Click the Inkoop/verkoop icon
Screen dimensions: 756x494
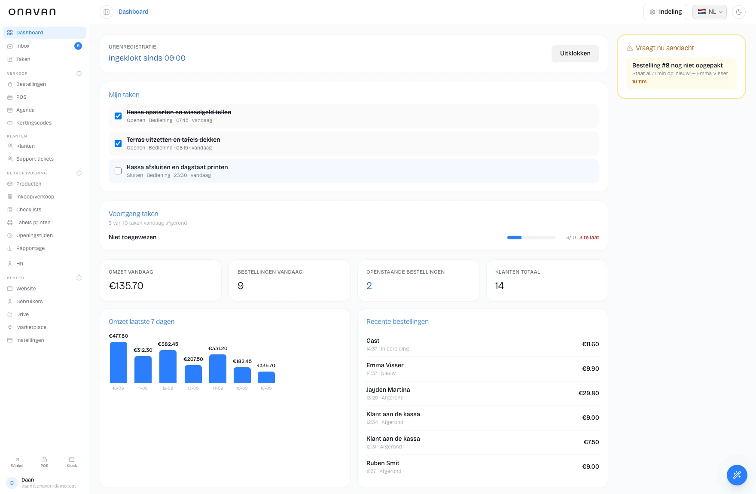[10, 197]
